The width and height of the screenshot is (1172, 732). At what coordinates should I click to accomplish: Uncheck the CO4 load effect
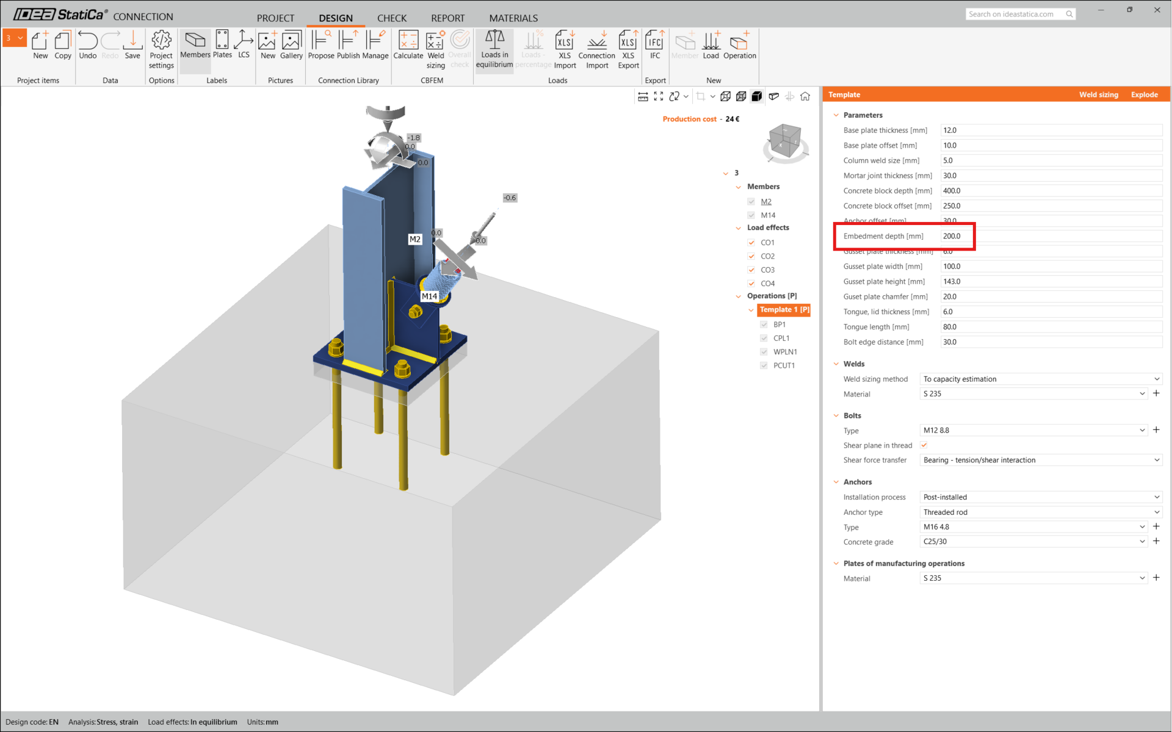pos(751,284)
